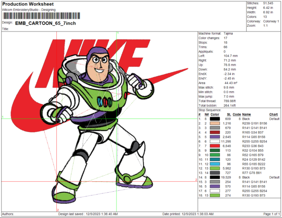
Task: Select the dark red swatch beside R165 G34 B37
Action: pos(215,132)
